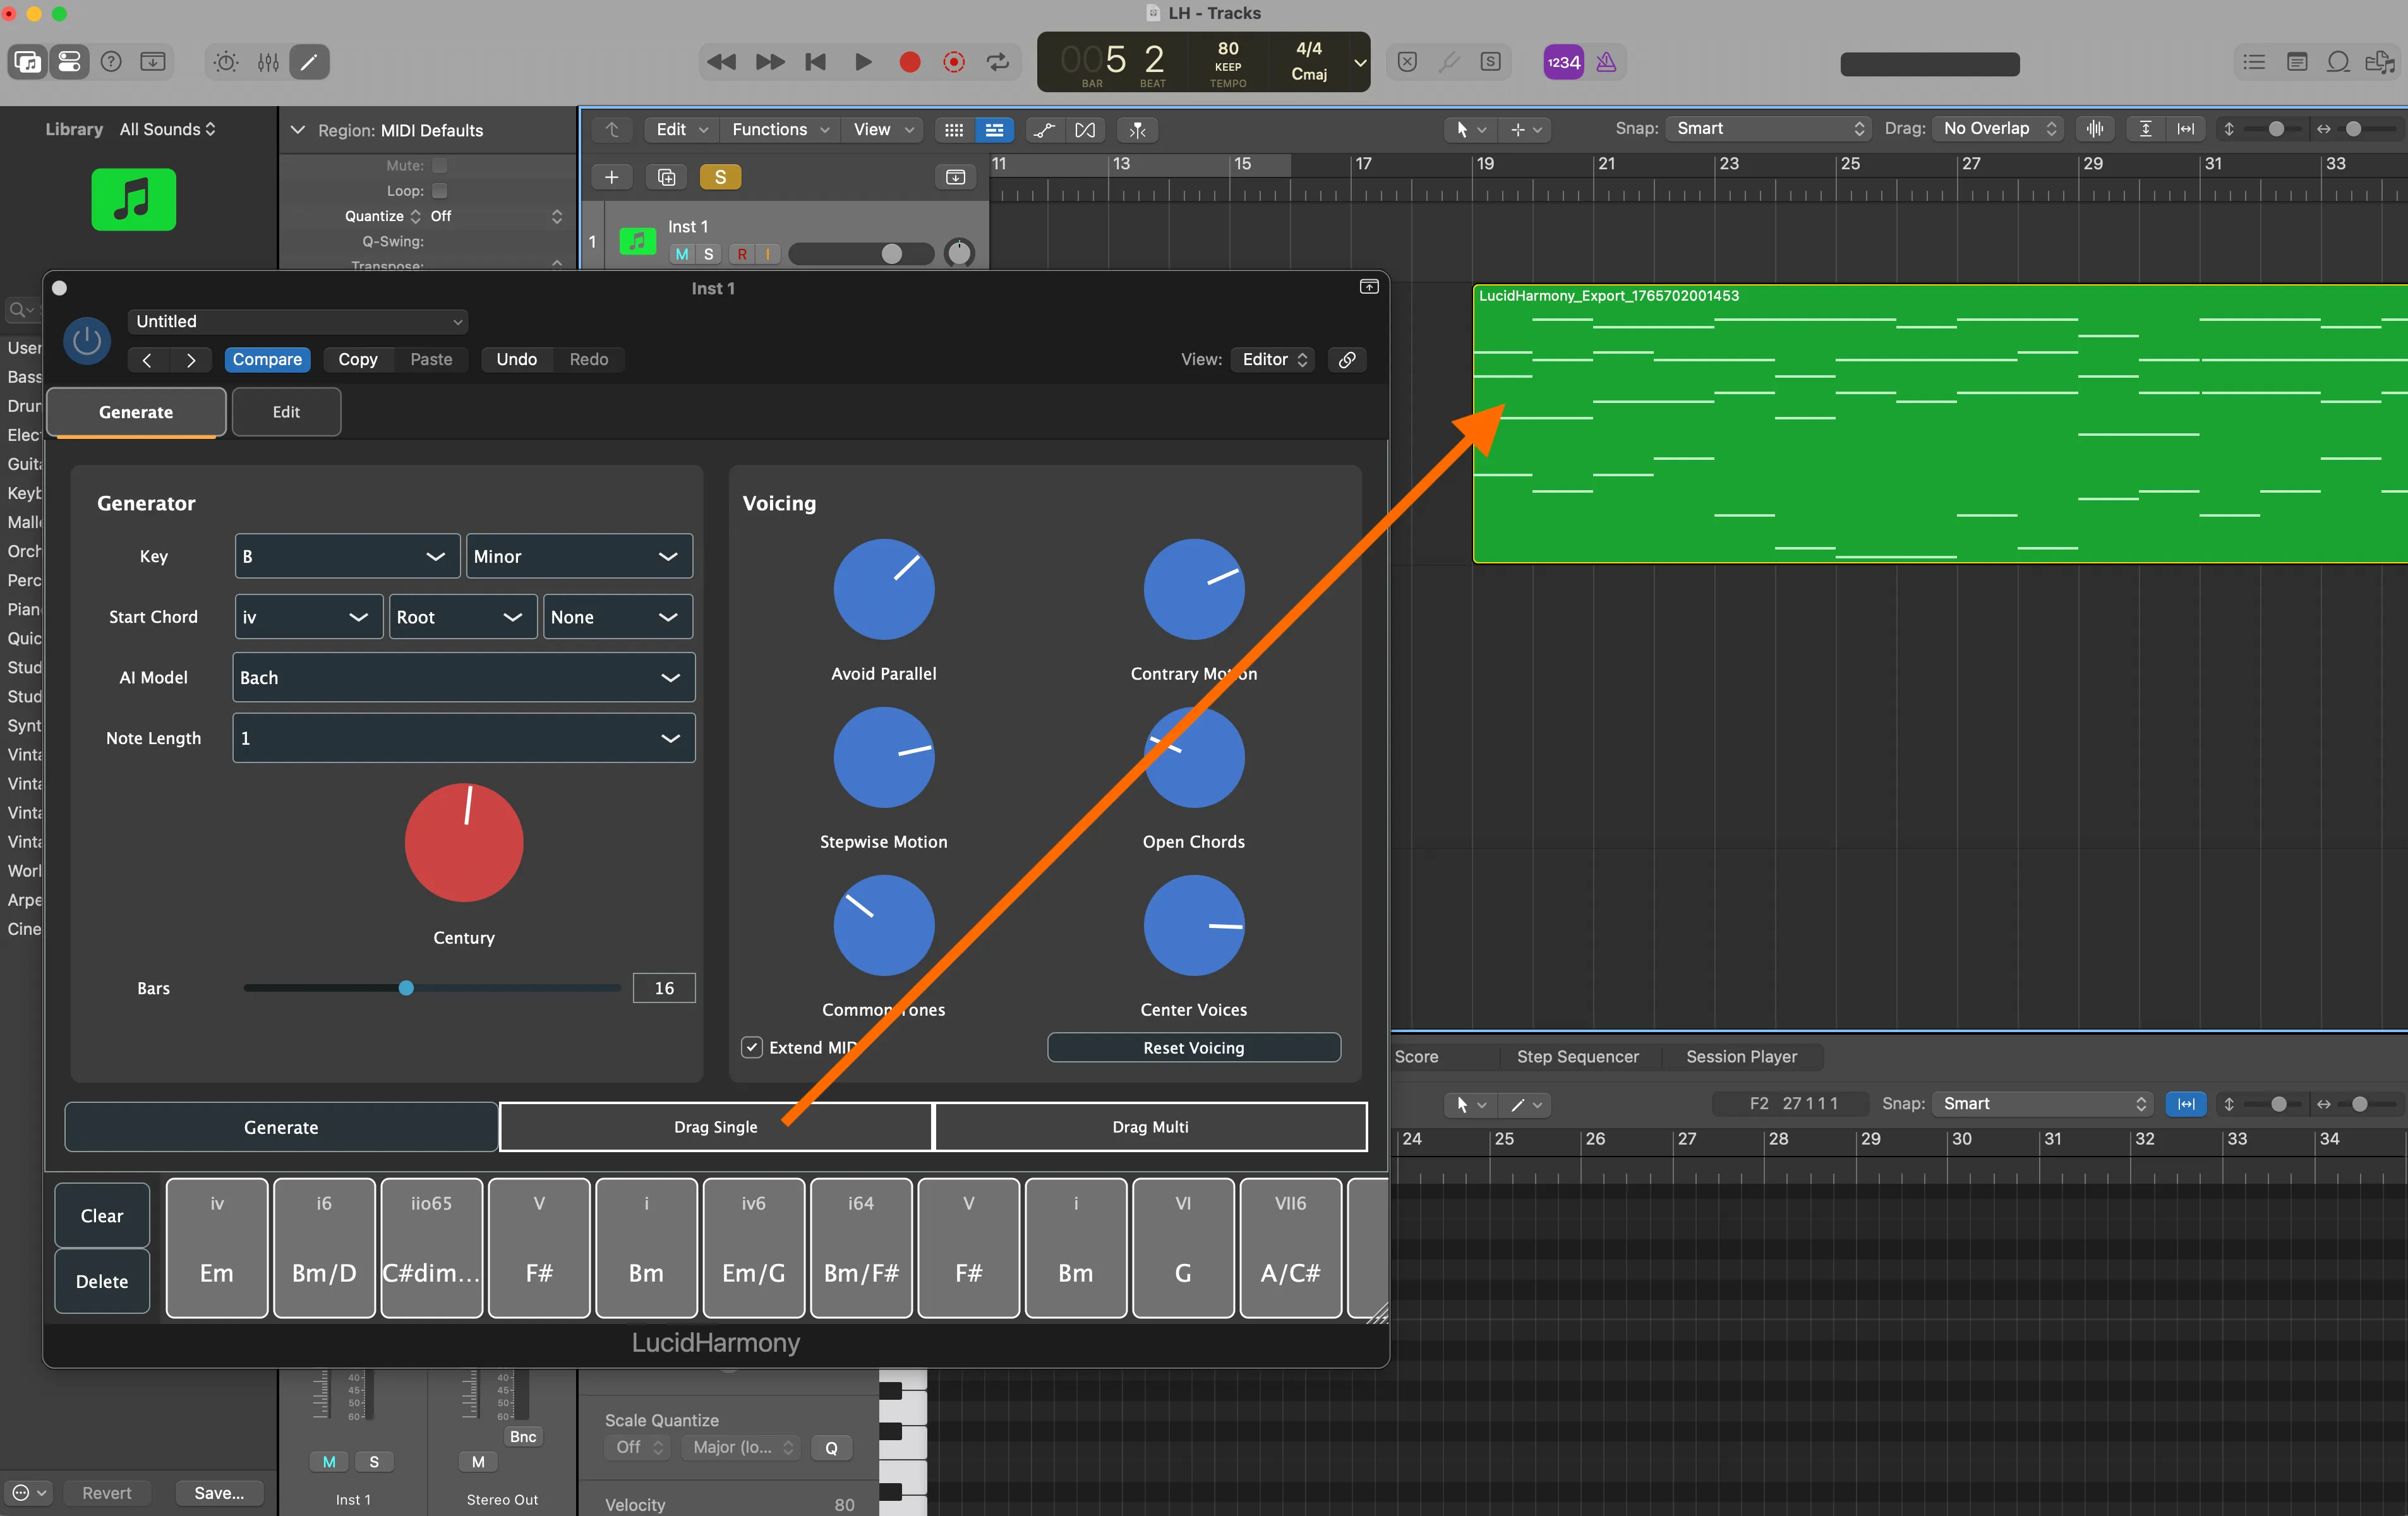Screen dimensions: 2408x1516
Task: Click the Reset Voicing button
Action: point(1193,1047)
